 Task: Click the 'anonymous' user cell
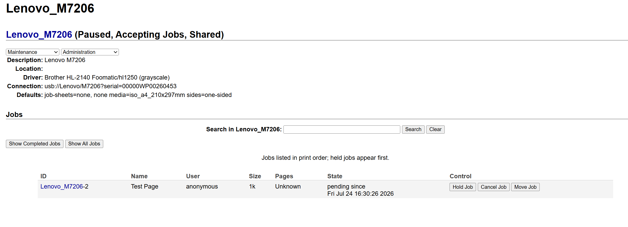202,186
